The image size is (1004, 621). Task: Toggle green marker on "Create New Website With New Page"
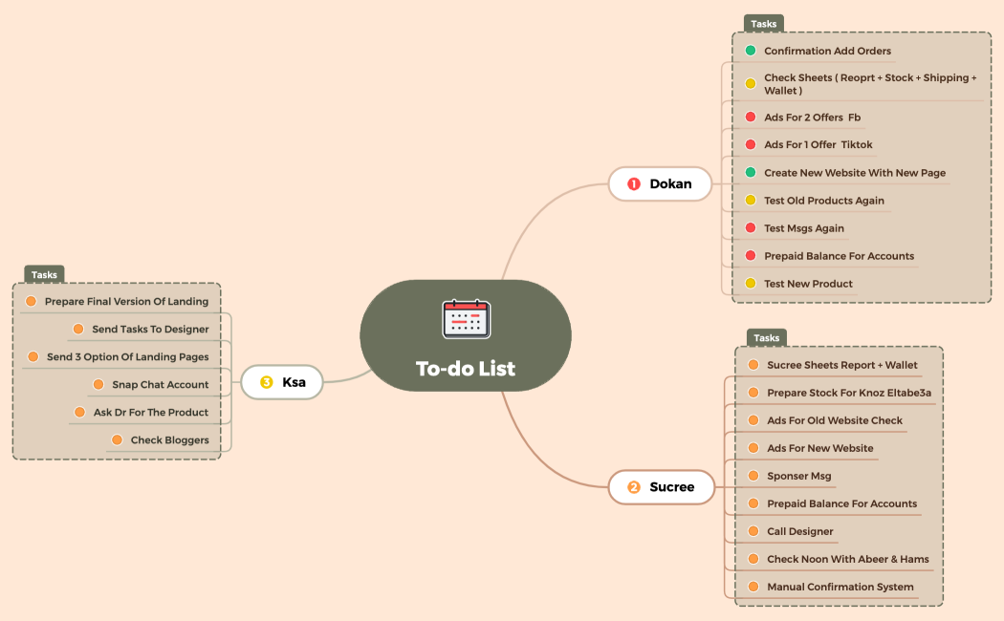click(753, 173)
